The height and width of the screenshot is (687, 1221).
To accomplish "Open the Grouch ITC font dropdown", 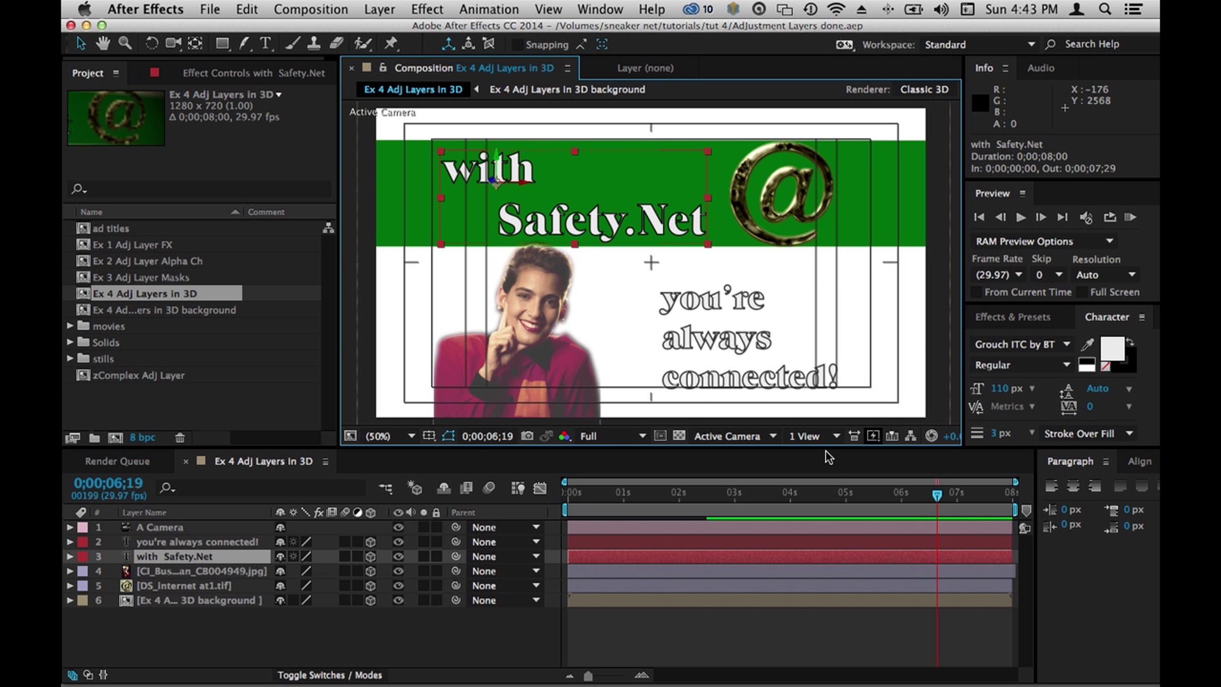I will [x=1066, y=345].
